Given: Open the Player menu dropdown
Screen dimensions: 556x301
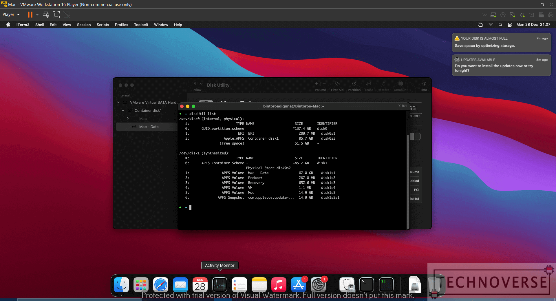Looking at the screenshot, I should 11,14.
